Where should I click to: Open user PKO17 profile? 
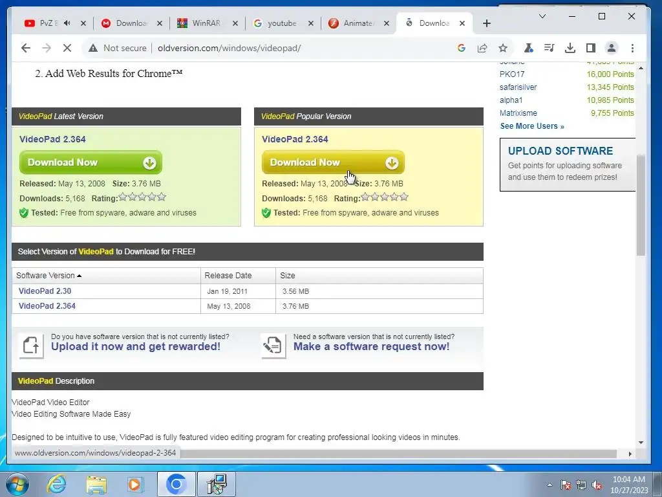click(512, 74)
